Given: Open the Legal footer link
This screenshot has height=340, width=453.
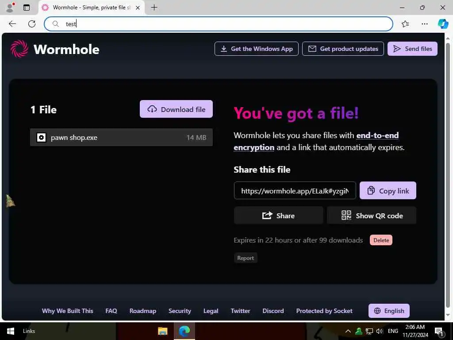Looking at the screenshot, I should [x=211, y=311].
